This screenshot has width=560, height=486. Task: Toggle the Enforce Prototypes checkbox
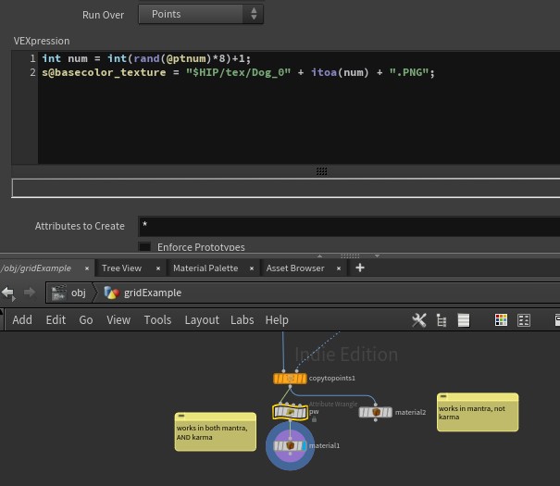point(144,247)
